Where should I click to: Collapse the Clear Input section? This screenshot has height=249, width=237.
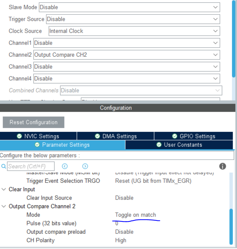pyautogui.click(x=4, y=189)
